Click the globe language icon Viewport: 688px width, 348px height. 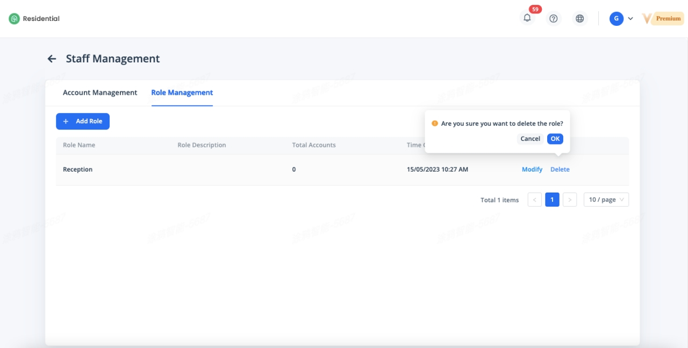579,18
